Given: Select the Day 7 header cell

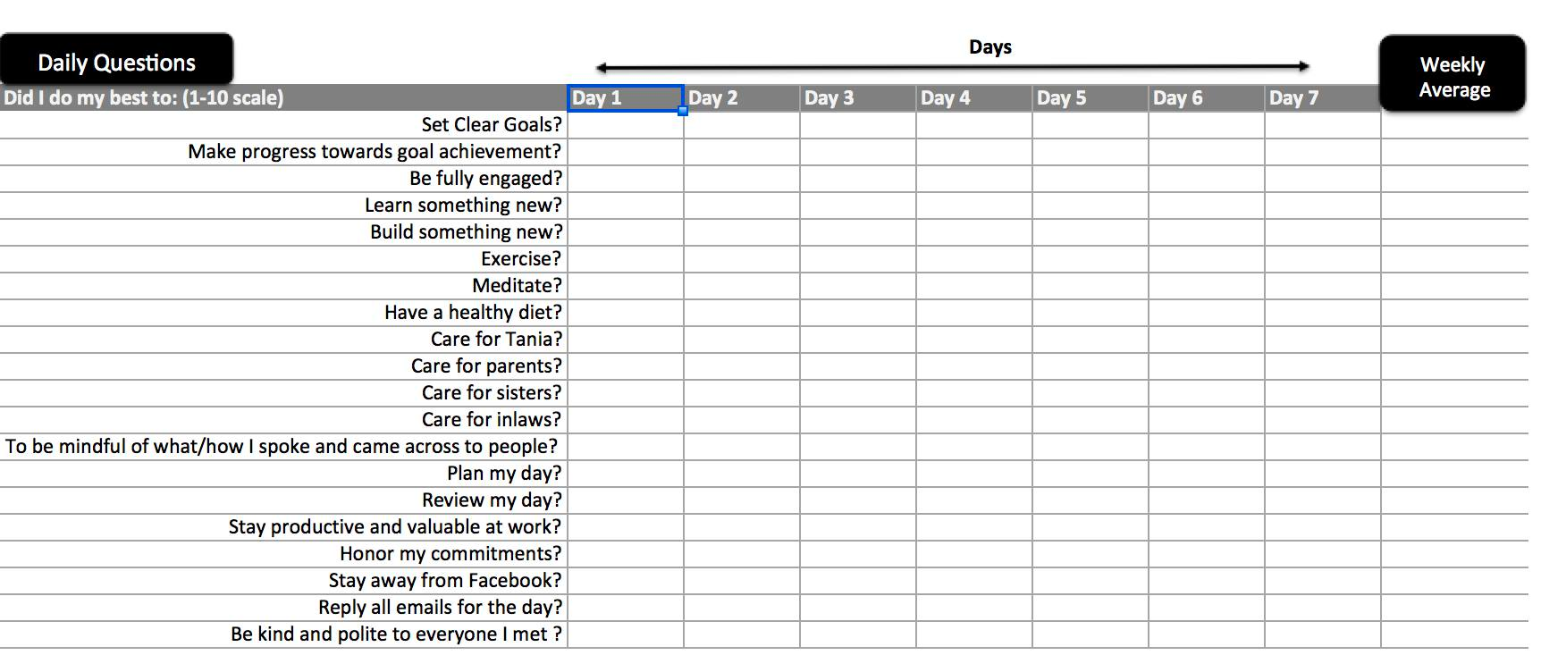Looking at the screenshot, I should (x=1323, y=98).
